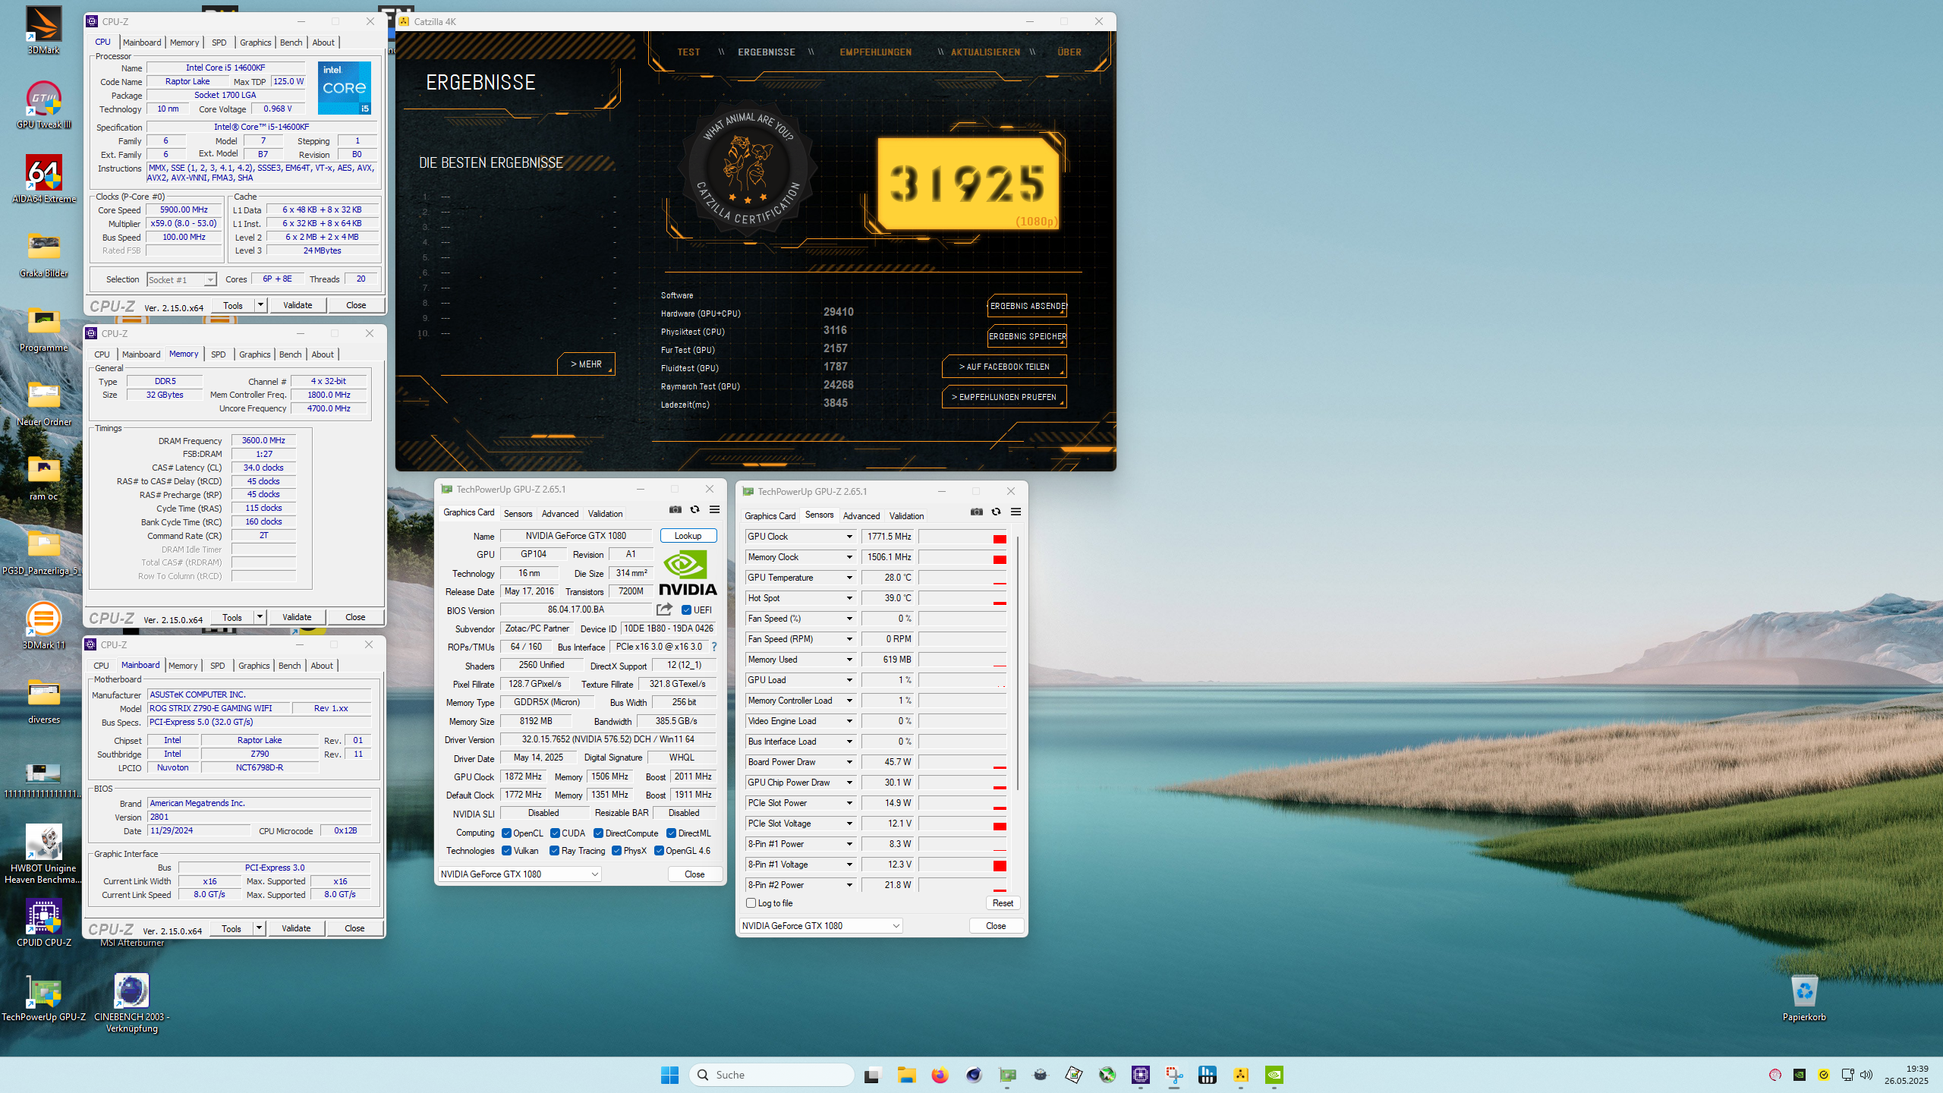Open File Explorer from the taskbar

906,1075
